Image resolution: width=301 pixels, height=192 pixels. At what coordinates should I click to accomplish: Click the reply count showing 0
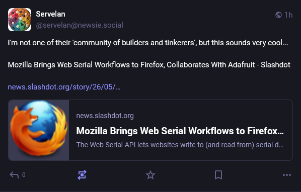24,175
